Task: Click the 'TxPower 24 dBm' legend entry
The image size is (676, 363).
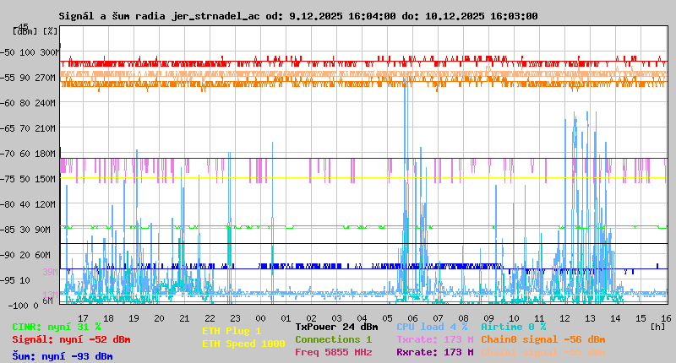Action: [x=336, y=327]
